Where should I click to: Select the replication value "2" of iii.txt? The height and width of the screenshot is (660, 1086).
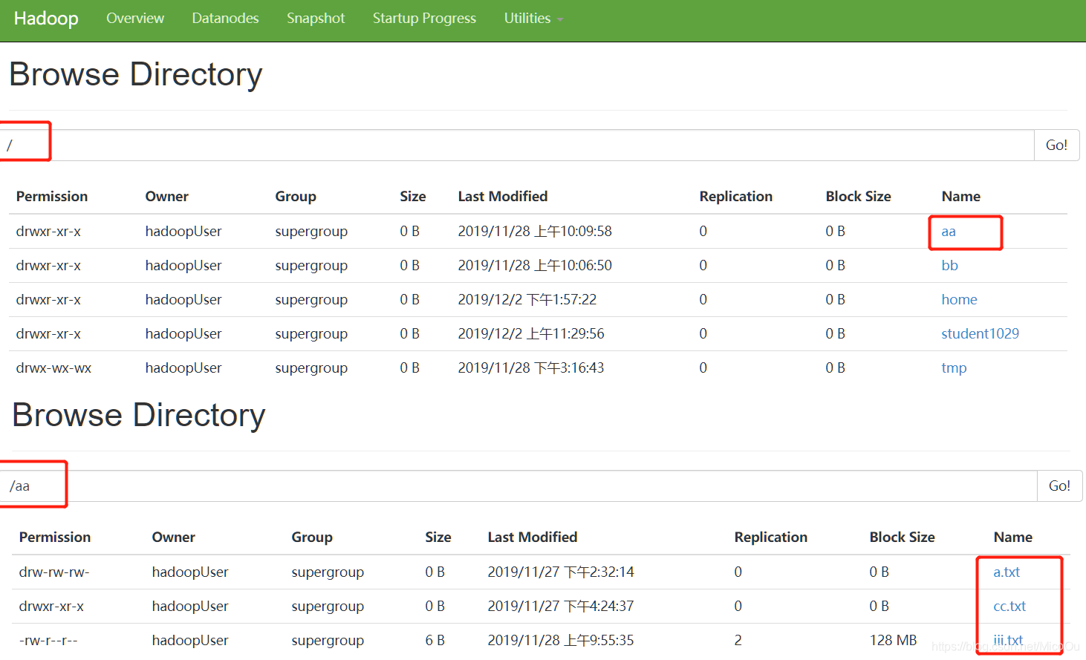point(738,641)
